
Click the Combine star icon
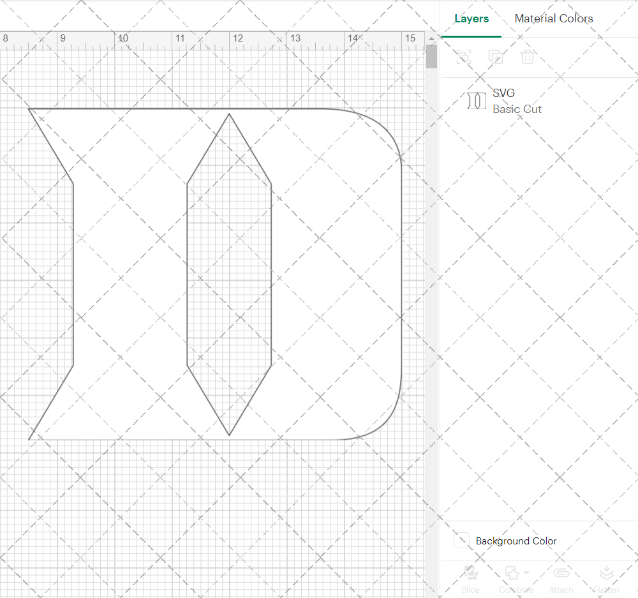(512, 573)
